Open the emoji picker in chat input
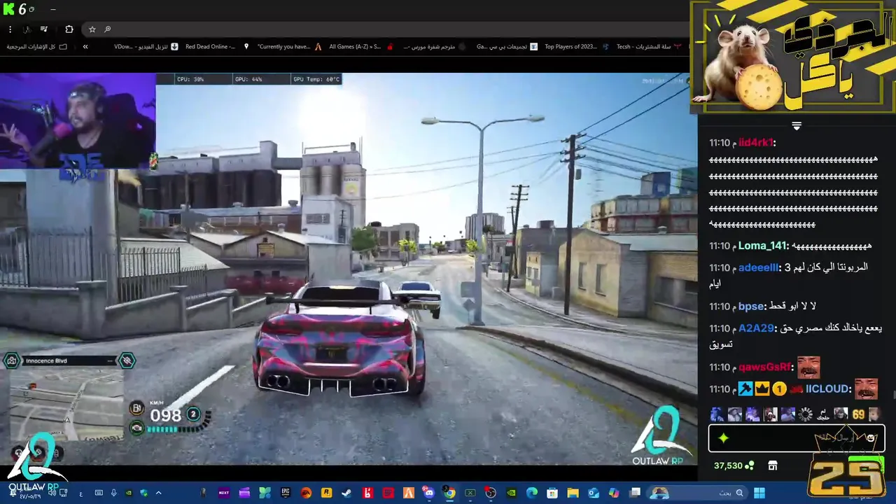 click(x=871, y=438)
